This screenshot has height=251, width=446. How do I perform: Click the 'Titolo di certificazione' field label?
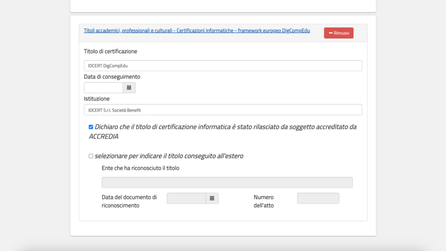click(111, 51)
